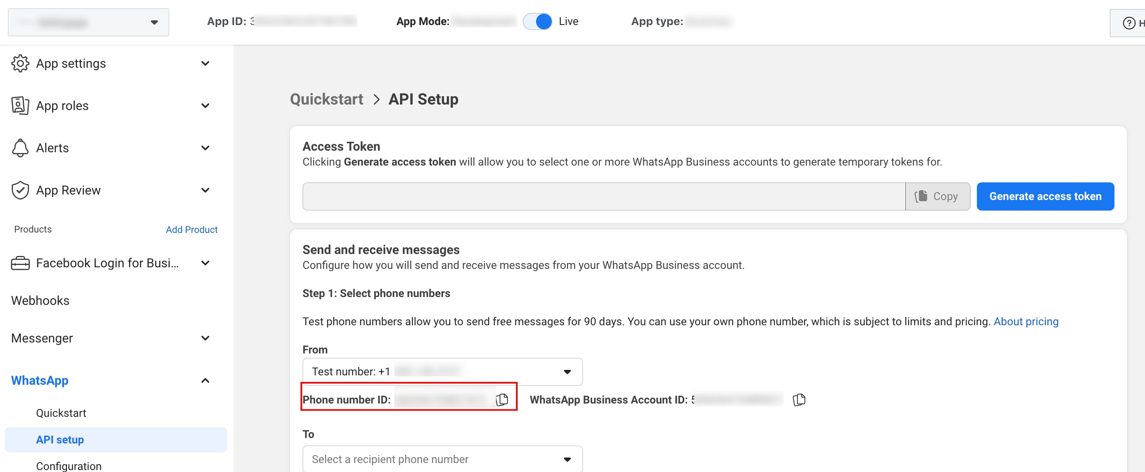
Task: Click the App Review shield icon
Action: point(20,190)
